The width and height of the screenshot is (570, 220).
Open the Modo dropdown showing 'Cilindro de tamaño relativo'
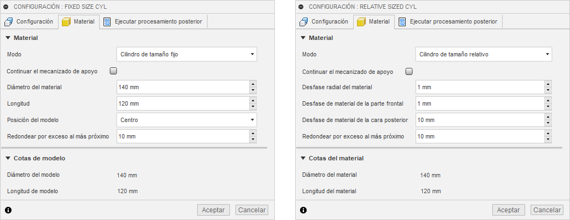click(x=483, y=54)
